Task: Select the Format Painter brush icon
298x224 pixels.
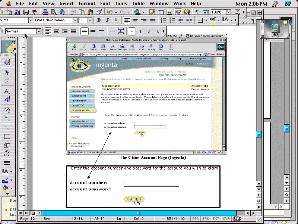Action: click(99, 12)
